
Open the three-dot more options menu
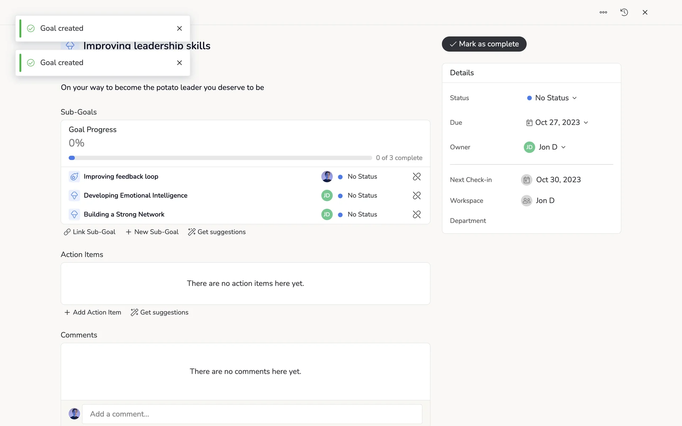pos(603,12)
